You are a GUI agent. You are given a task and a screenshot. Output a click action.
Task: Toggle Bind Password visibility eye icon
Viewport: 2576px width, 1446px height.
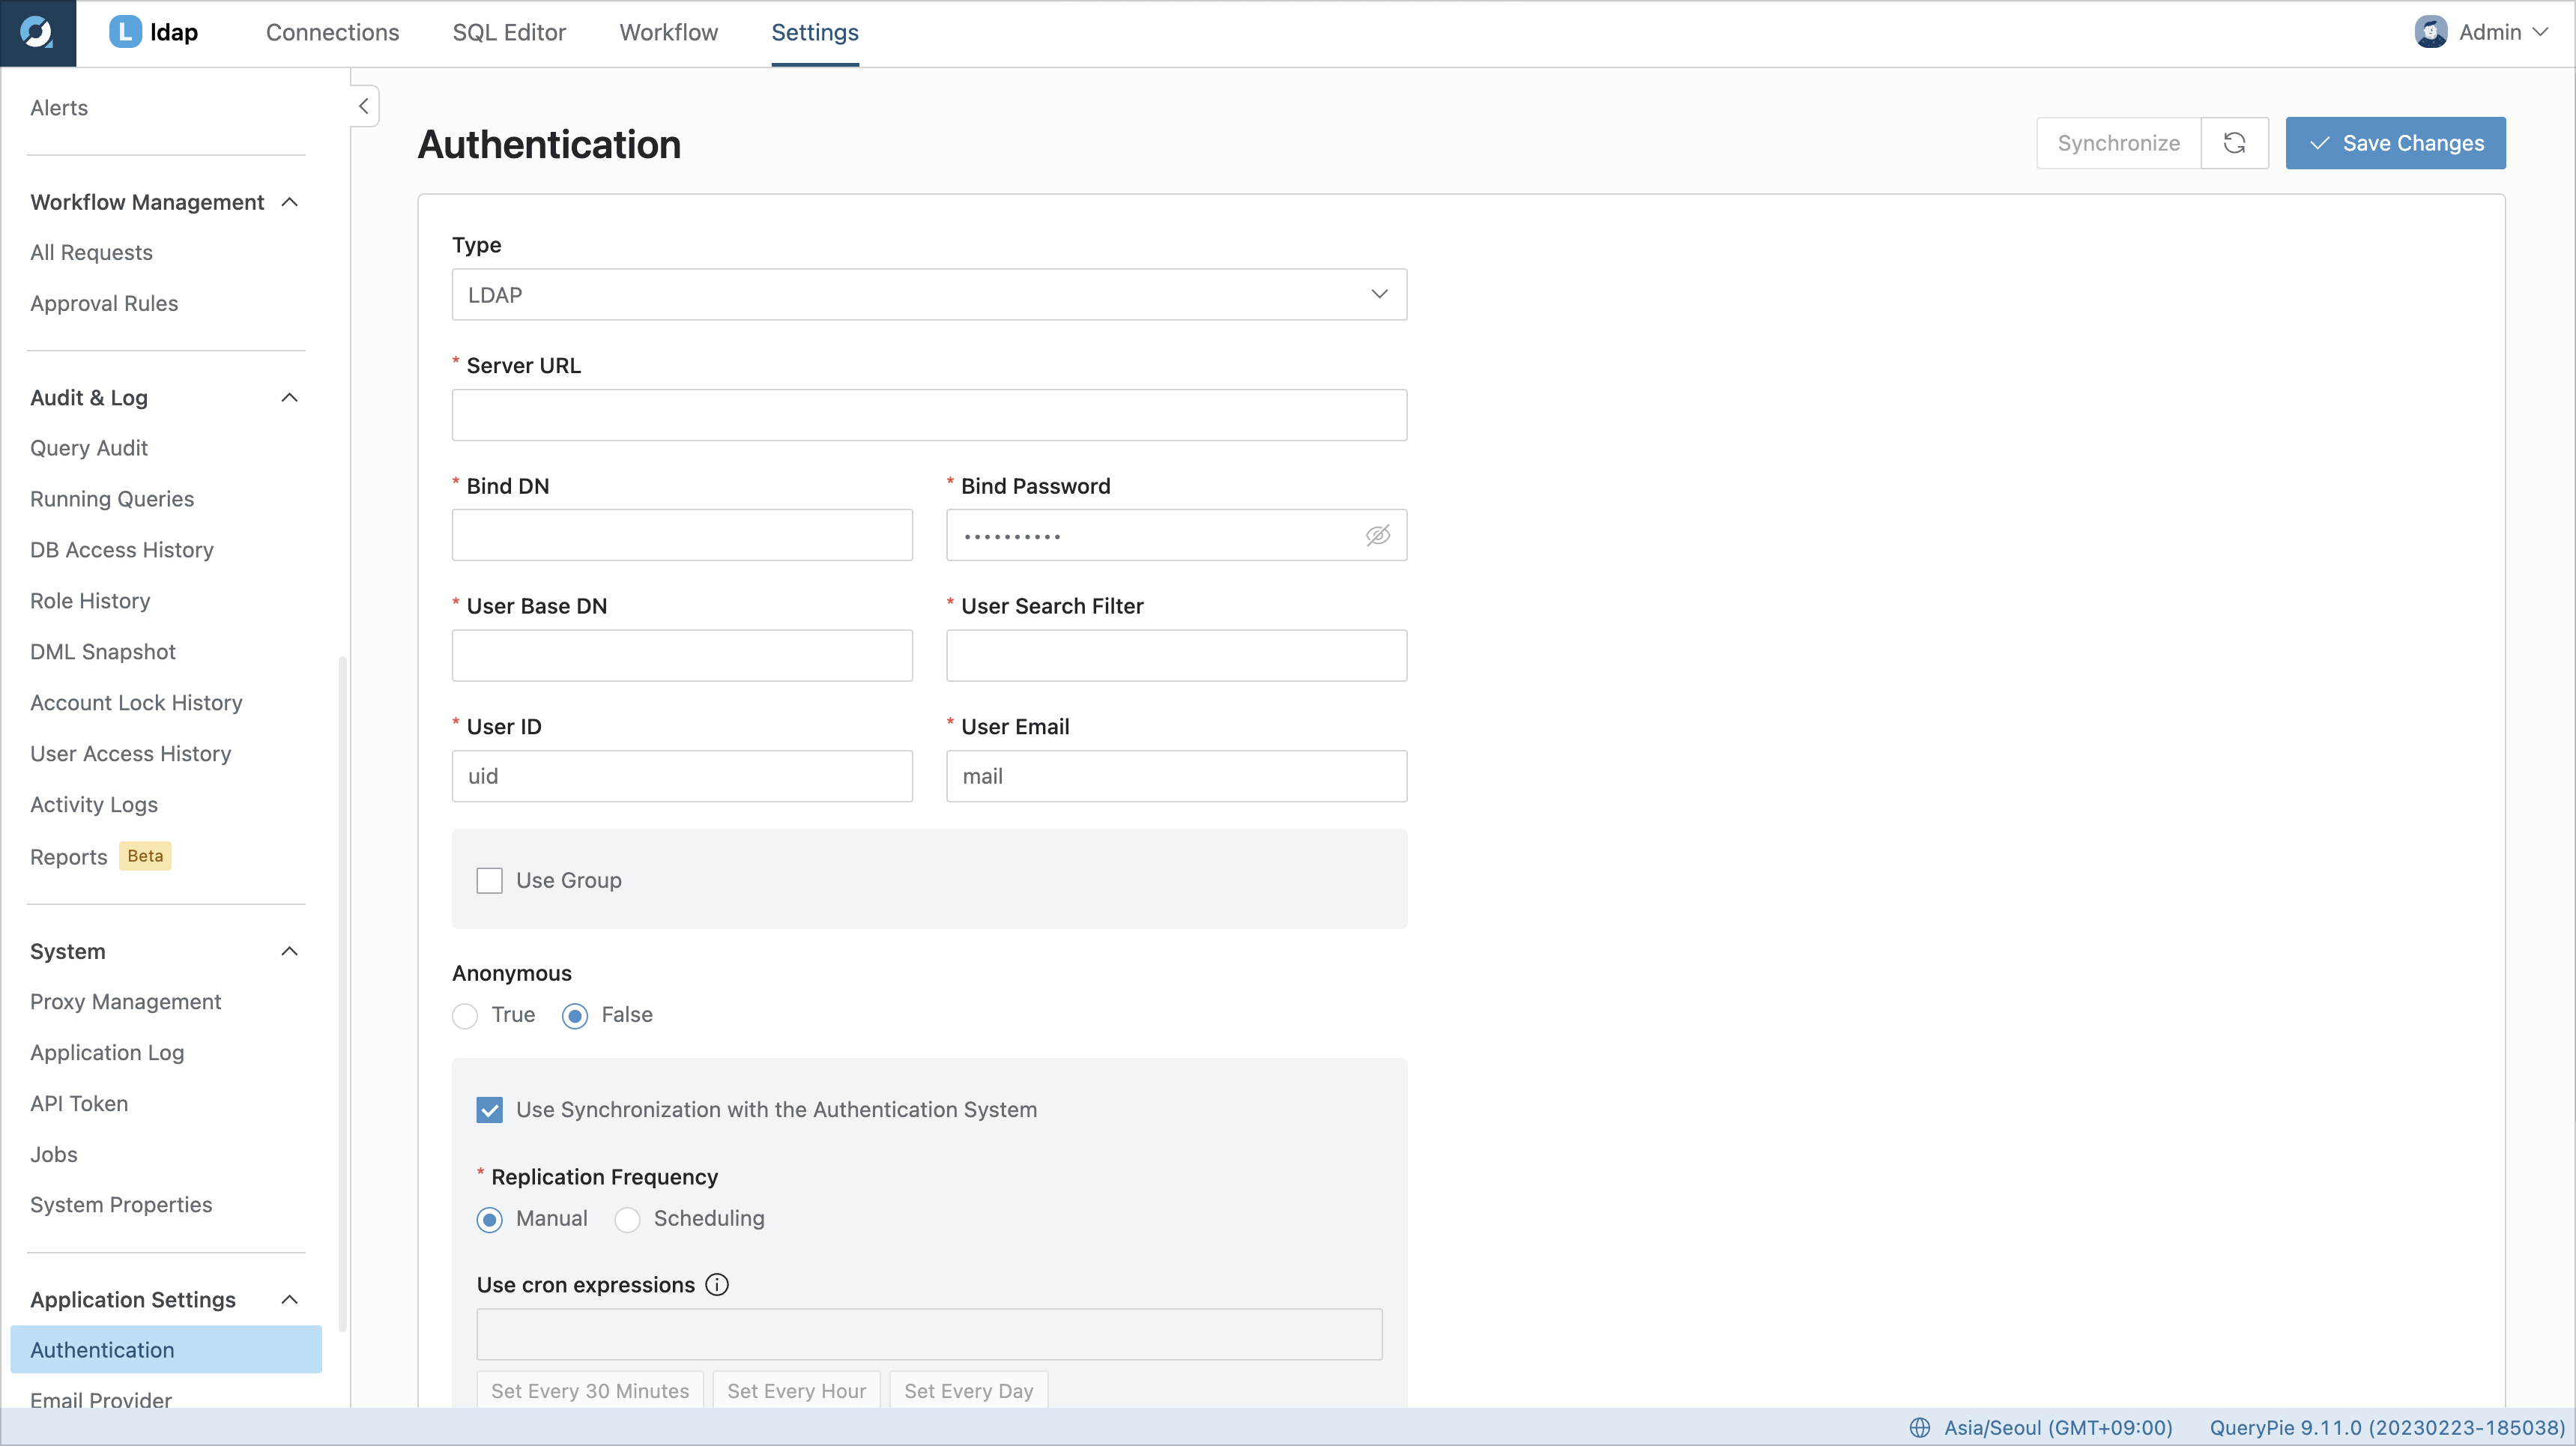point(1378,536)
